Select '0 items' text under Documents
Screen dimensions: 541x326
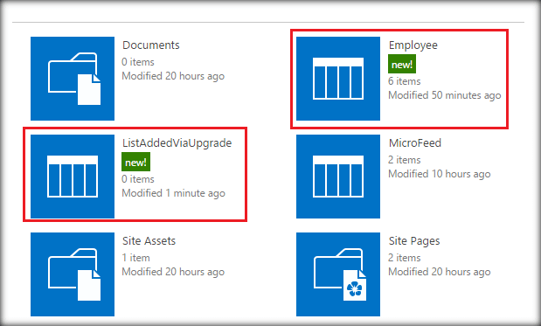coord(138,62)
